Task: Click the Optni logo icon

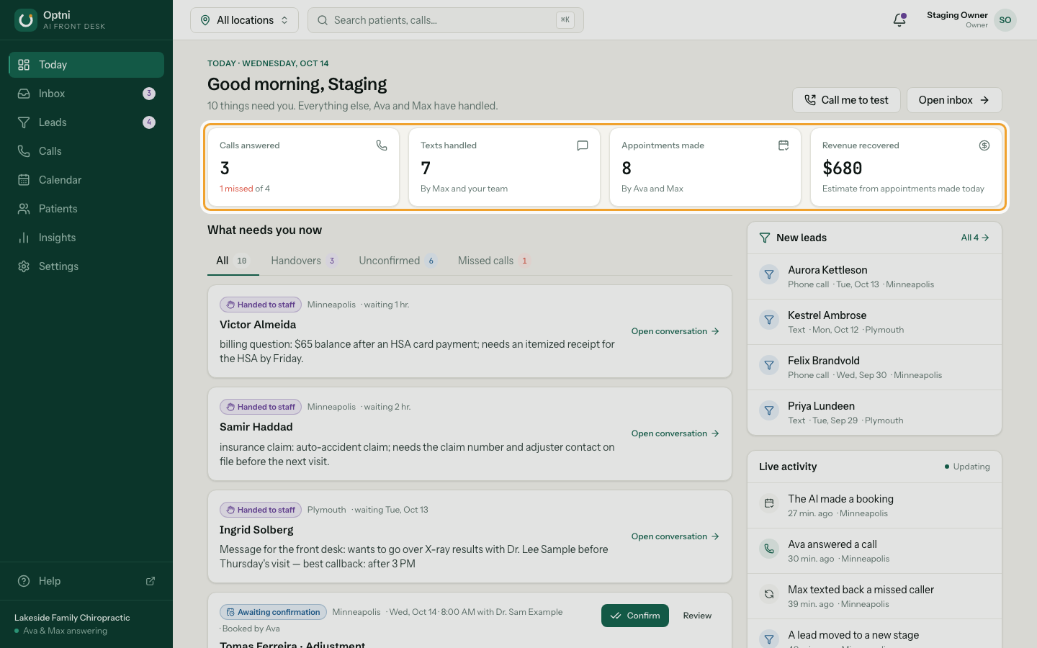Action: [26, 20]
